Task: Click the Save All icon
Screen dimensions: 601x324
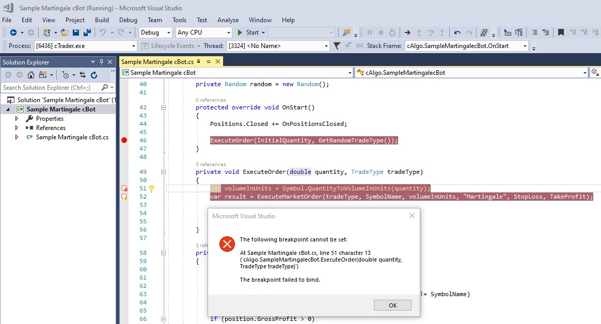Action: coord(87,33)
